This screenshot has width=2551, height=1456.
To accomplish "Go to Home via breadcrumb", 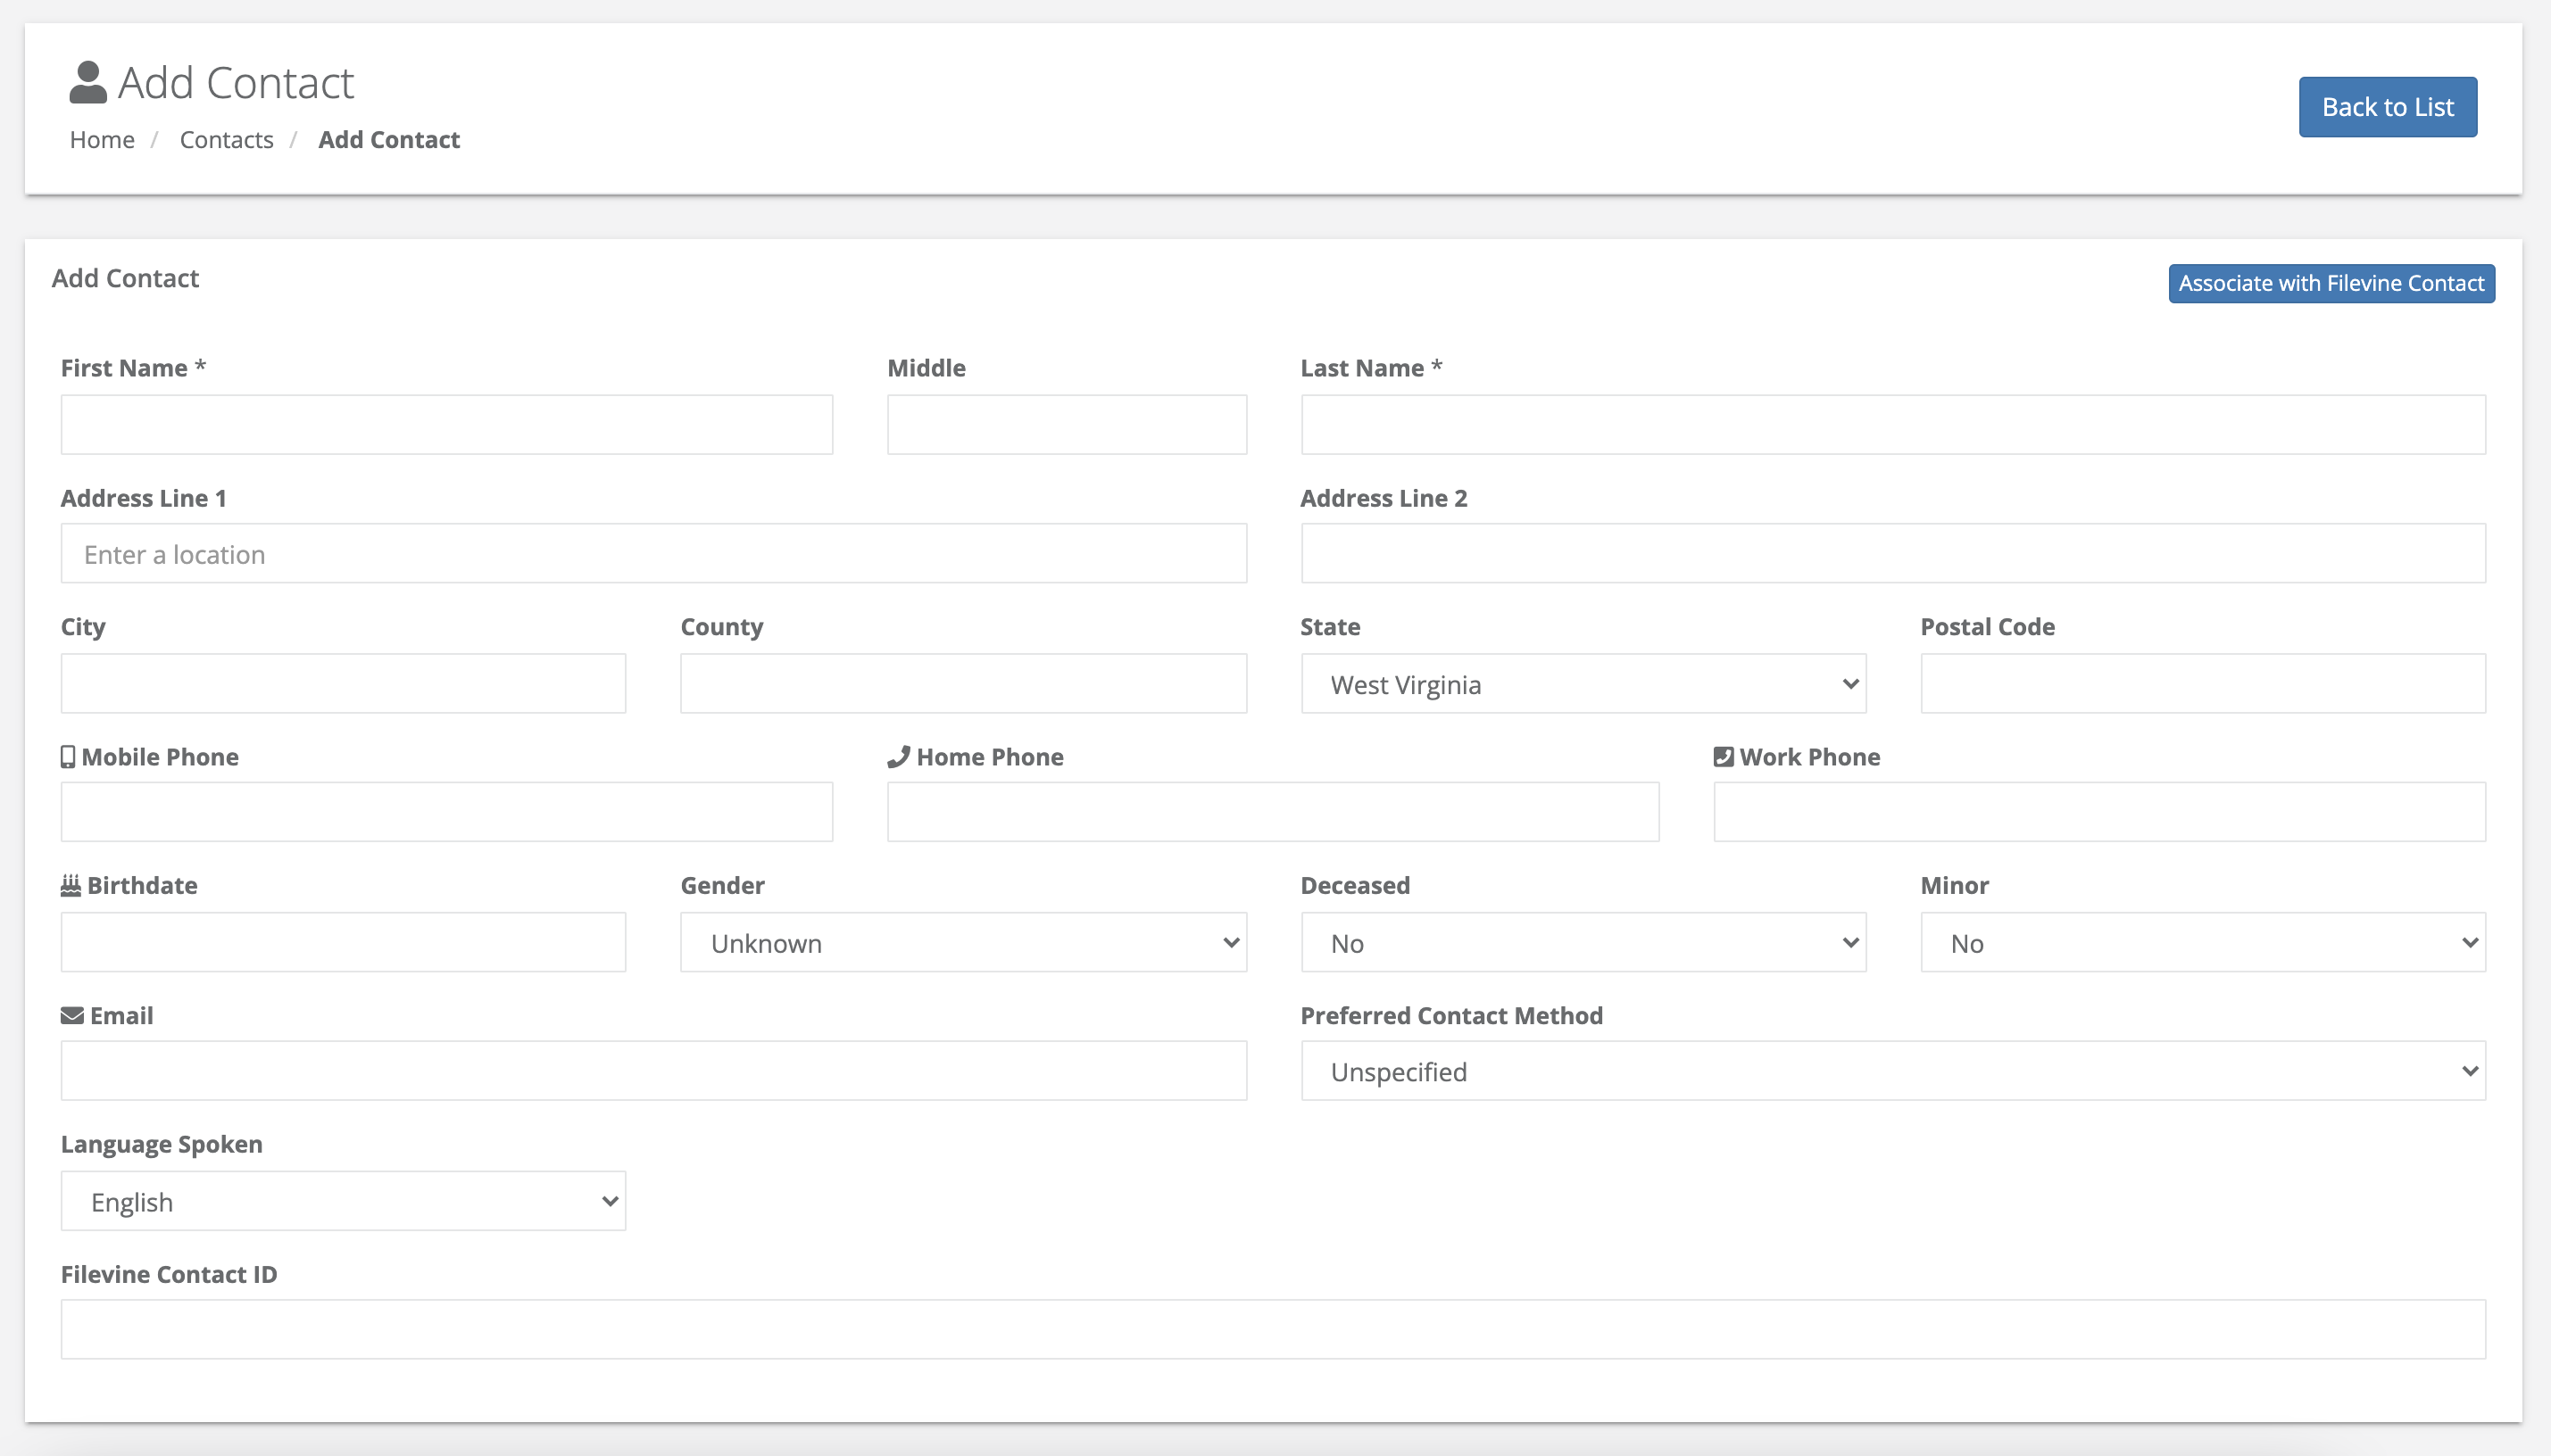I will 102,140.
